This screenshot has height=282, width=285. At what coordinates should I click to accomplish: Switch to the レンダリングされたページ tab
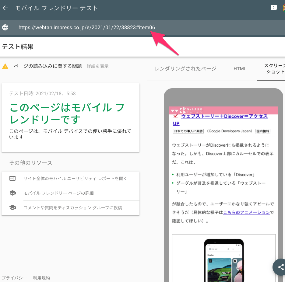click(185, 69)
